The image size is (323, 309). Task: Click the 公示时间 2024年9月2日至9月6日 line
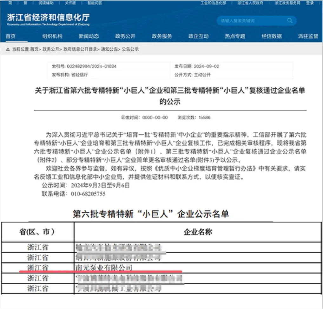pos(86,185)
